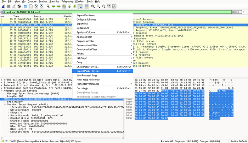
Task: Open the Statistics menu
Action: point(54,2)
